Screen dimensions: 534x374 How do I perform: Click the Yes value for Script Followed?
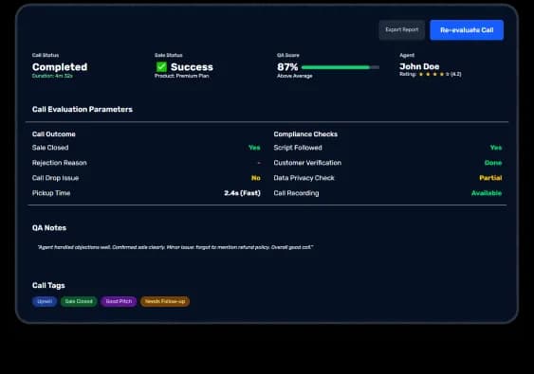coord(496,148)
